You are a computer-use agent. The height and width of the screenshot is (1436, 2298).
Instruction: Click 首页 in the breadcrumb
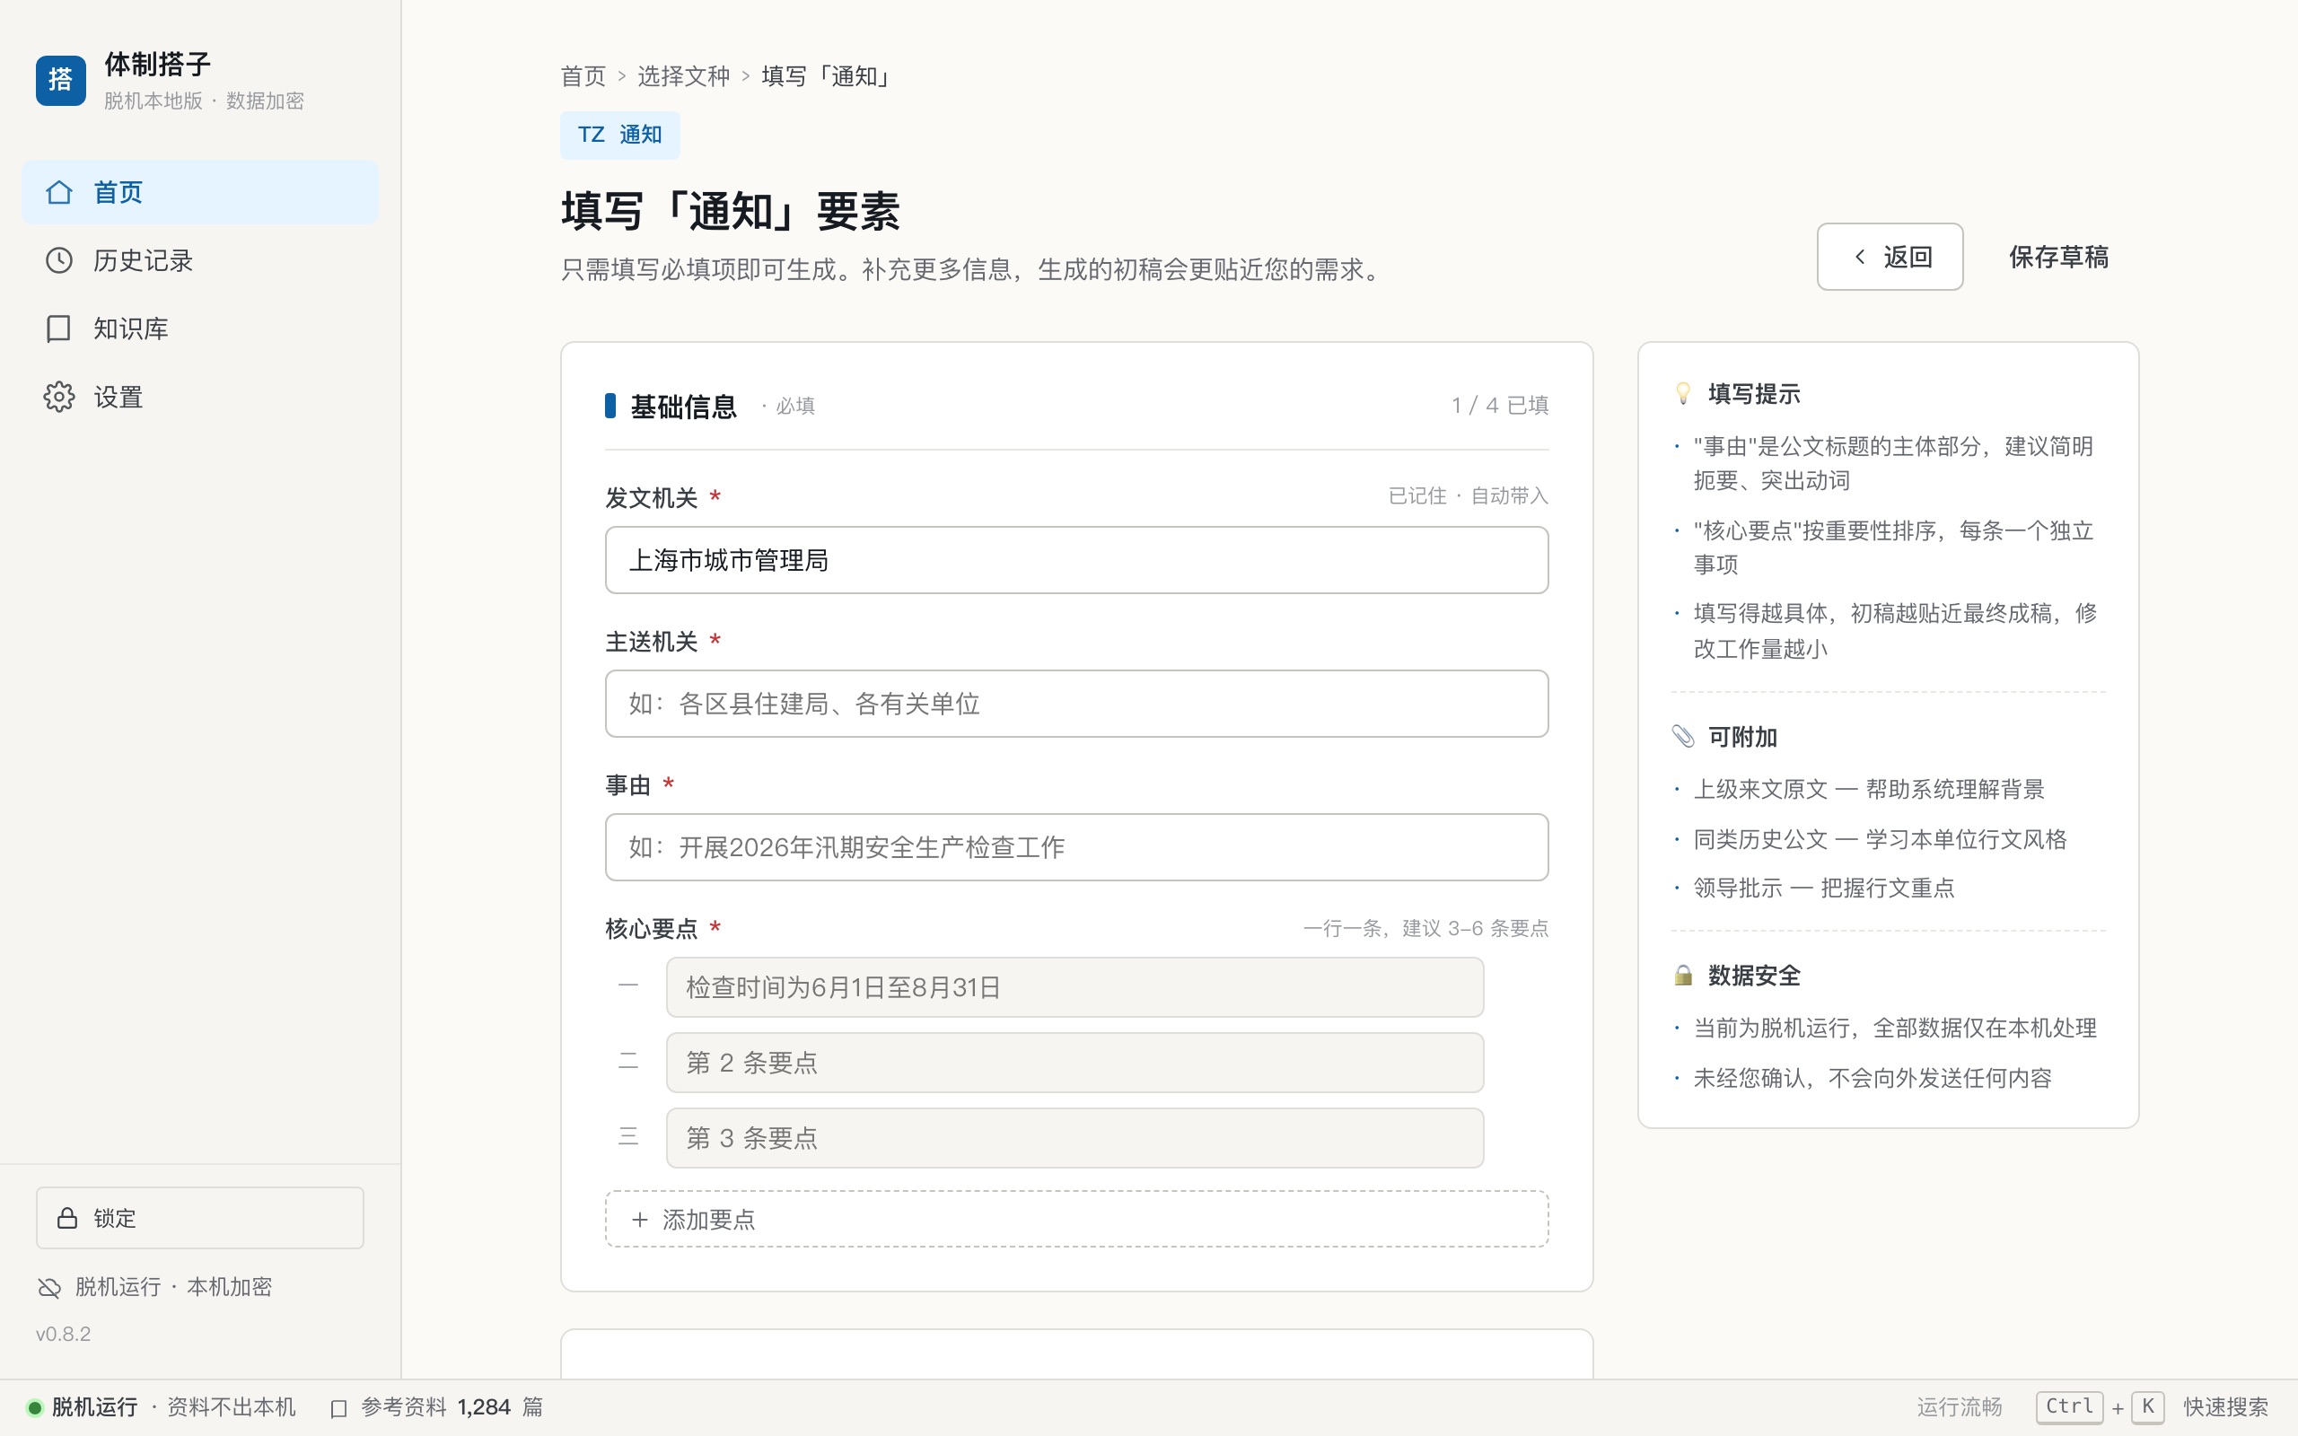click(583, 76)
